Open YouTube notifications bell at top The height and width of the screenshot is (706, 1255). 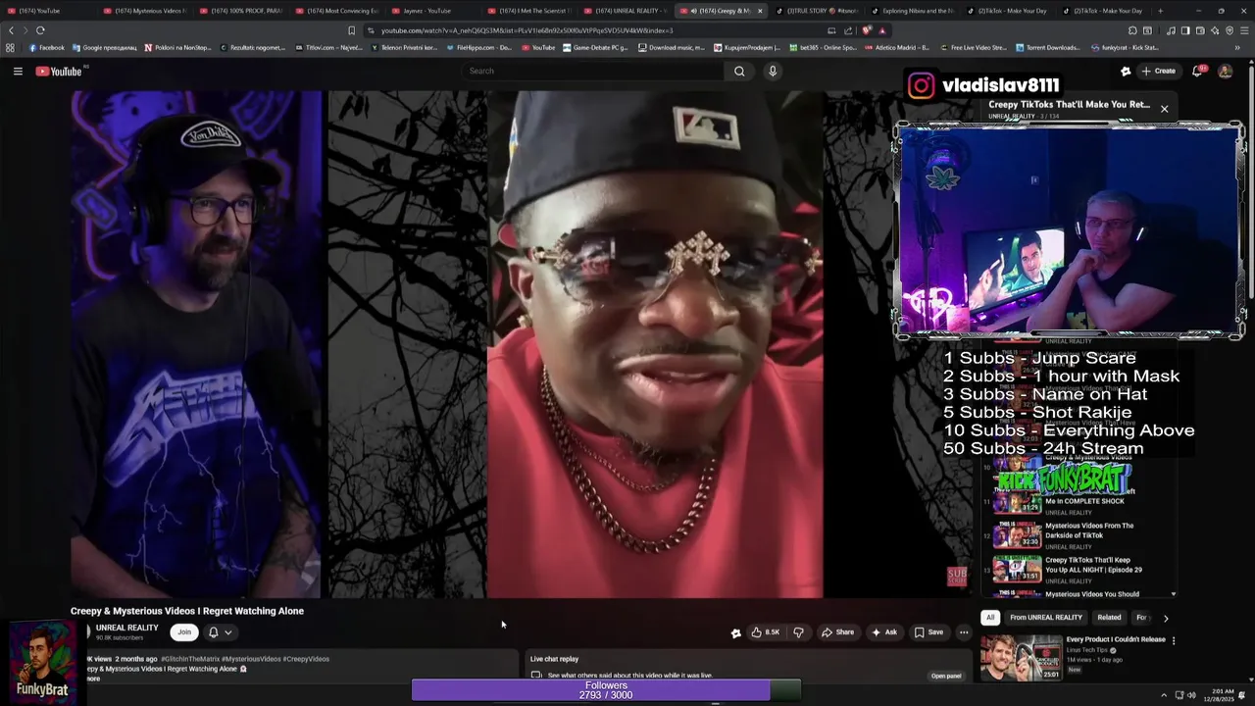1197,71
